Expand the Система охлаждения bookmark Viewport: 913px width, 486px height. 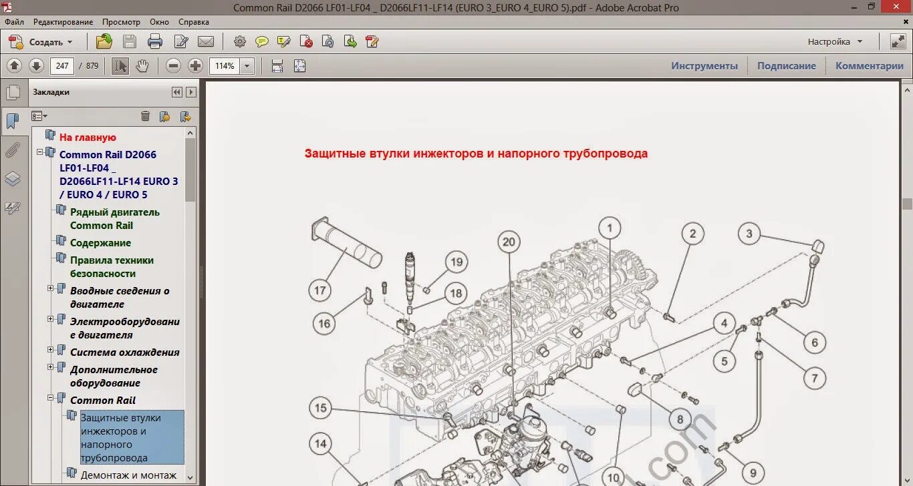tap(50, 350)
